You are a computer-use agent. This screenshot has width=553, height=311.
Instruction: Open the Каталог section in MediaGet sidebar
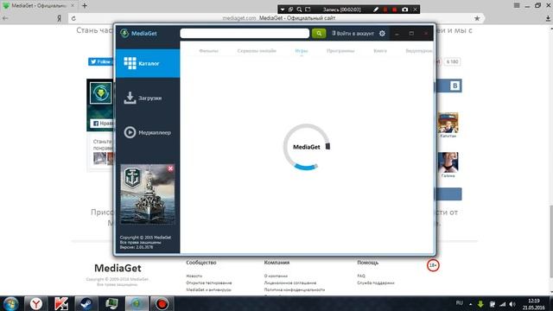click(x=148, y=63)
